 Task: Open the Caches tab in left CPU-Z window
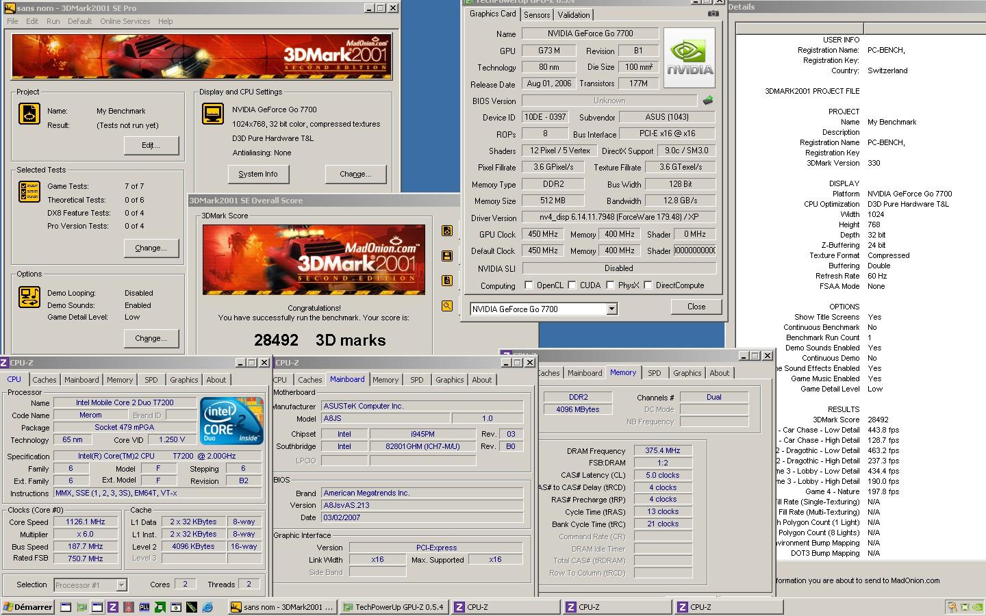[x=45, y=380]
